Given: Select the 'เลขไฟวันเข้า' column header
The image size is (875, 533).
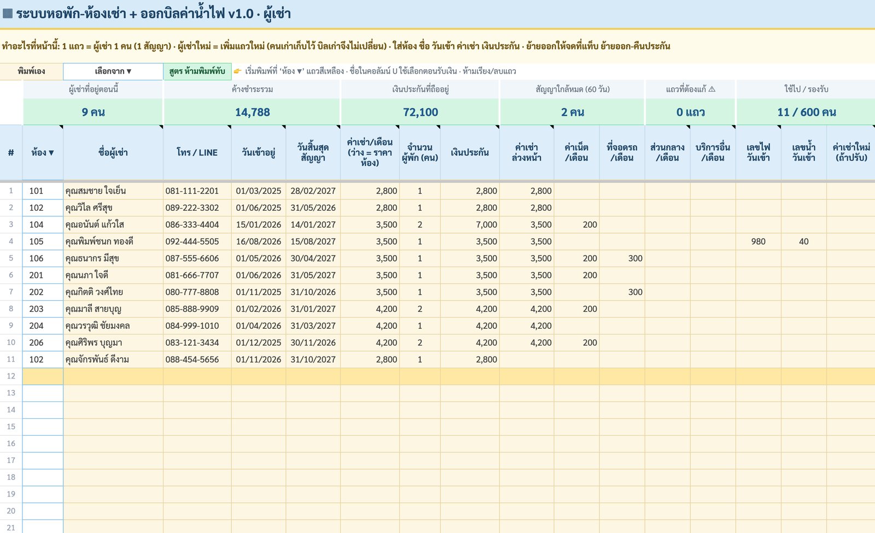Looking at the screenshot, I should pyautogui.click(x=758, y=152).
